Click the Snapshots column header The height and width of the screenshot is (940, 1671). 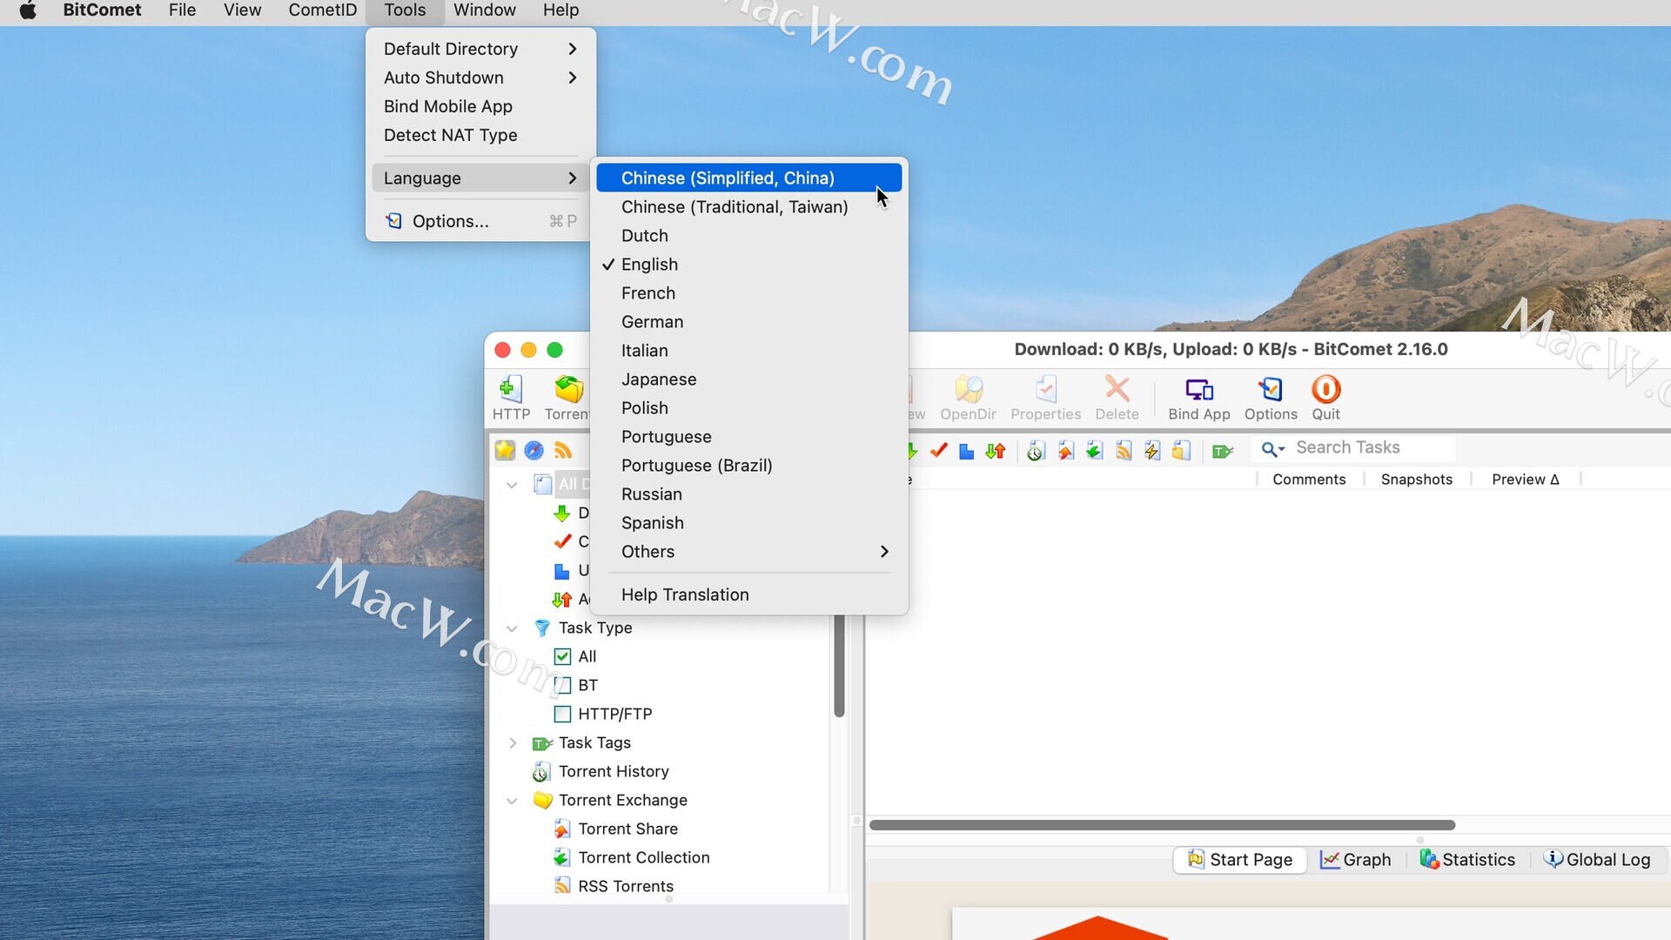click(x=1416, y=480)
